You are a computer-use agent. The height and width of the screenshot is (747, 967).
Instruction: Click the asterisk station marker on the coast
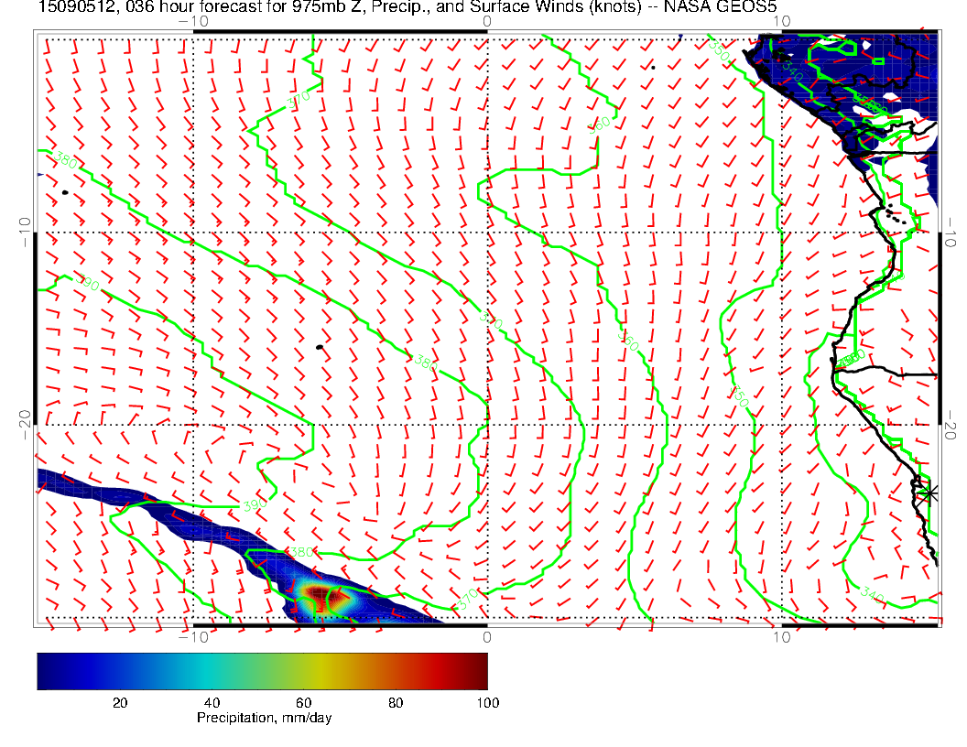[929, 493]
